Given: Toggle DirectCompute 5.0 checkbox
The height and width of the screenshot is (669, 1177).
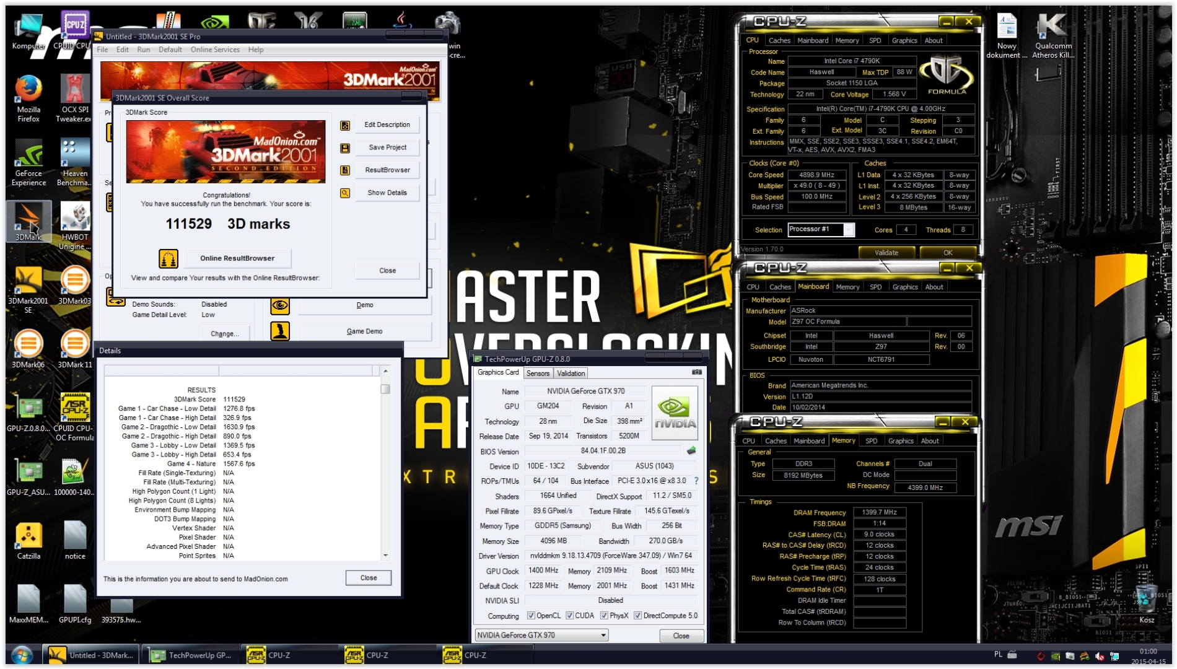Looking at the screenshot, I should click(637, 616).
